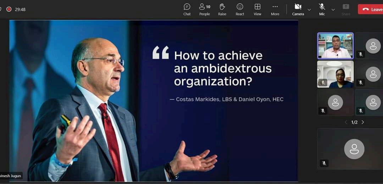Open the Chat panel
This screenshot has width=383, height=184.
point(187,10)
